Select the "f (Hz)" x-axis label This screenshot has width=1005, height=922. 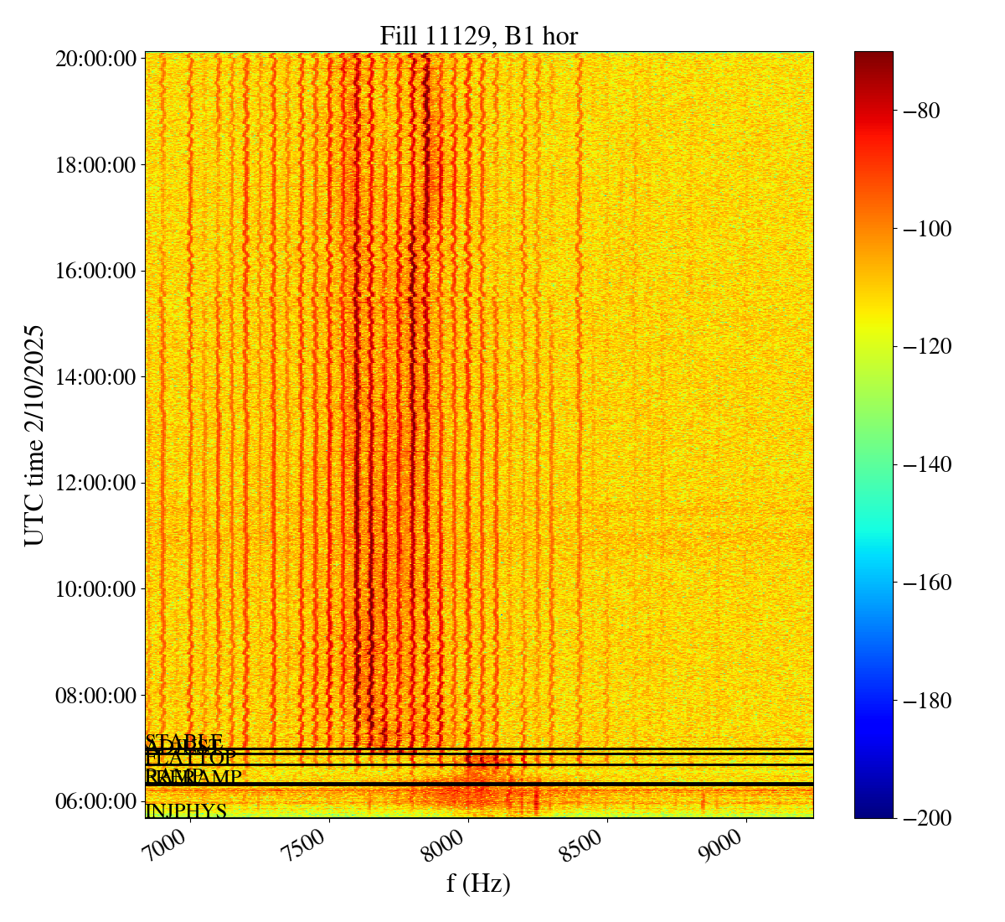click(x=478, y=883)
